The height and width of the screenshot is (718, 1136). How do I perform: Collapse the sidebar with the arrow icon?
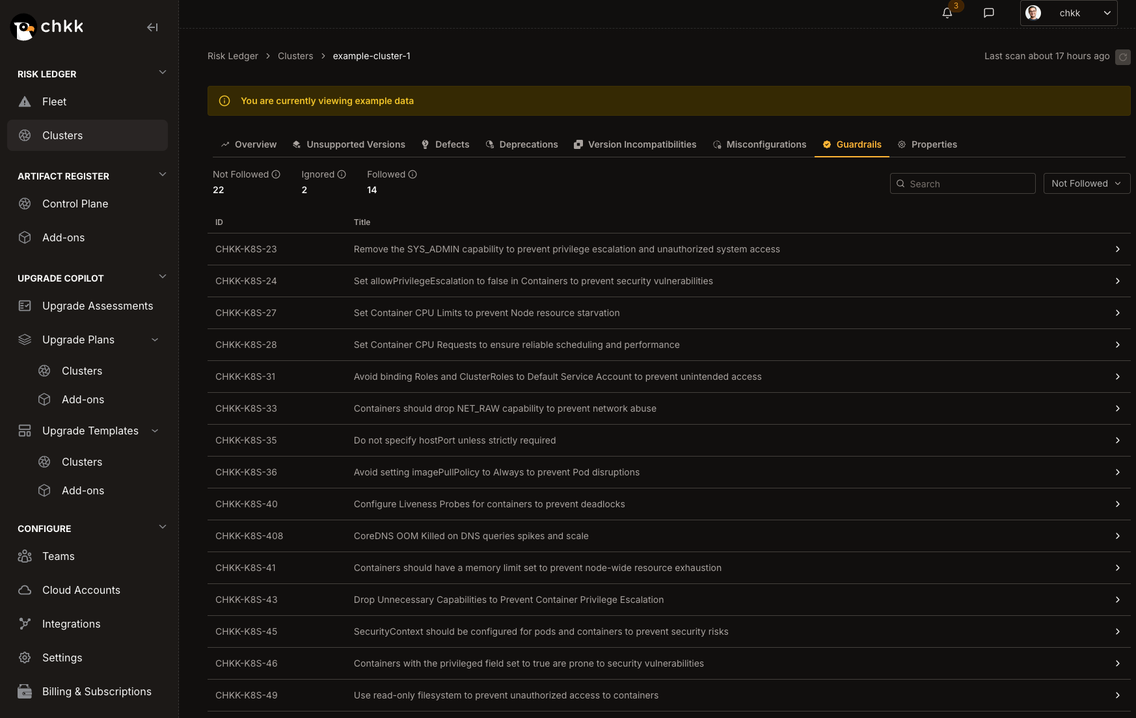152,27
